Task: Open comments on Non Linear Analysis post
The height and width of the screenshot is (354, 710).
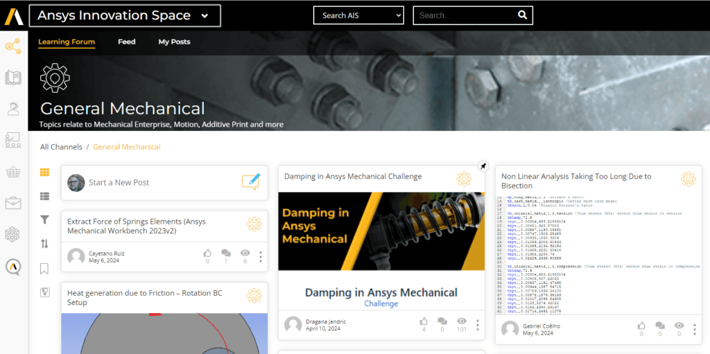Action: (660, 326)
